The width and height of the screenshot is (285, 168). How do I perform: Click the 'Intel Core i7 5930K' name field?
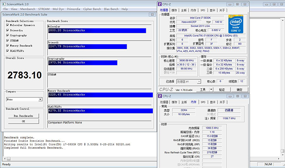(200, 18)
